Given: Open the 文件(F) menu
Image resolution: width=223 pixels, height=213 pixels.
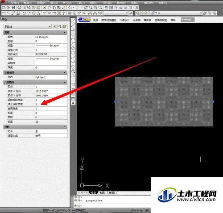Looking at the screenshot, I should 15,3.
